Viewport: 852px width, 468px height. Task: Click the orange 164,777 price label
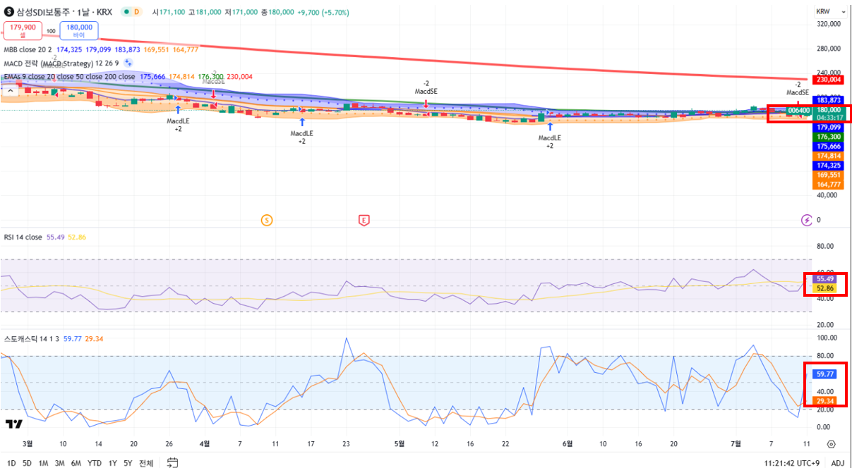[x=827, y=184]
